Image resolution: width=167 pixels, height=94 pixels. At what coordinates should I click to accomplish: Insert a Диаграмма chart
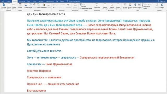click(x=44, y=6)
